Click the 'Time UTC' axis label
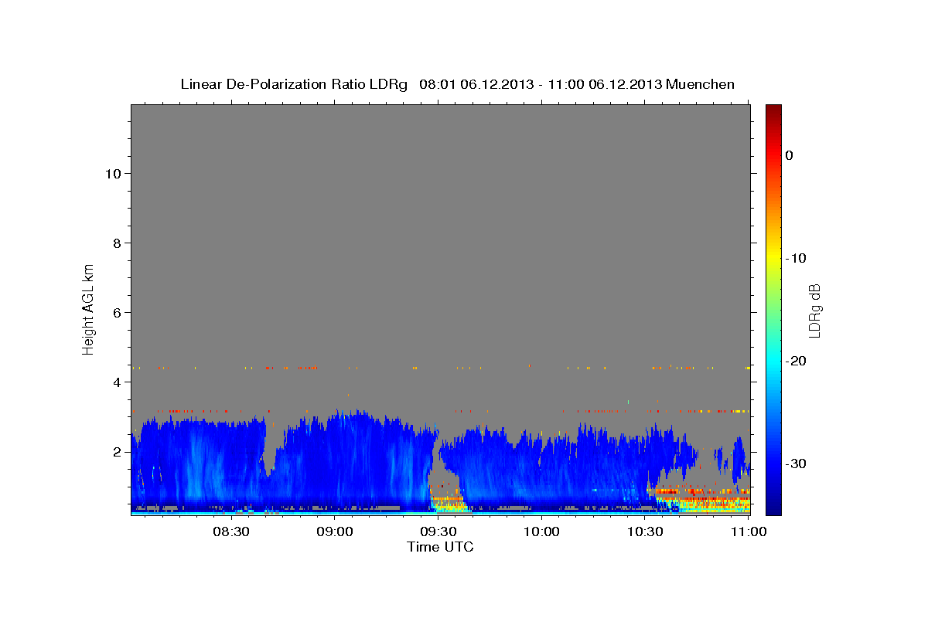Screen dimensions: 928x618 pyautogui.click(x=440, y=547)
